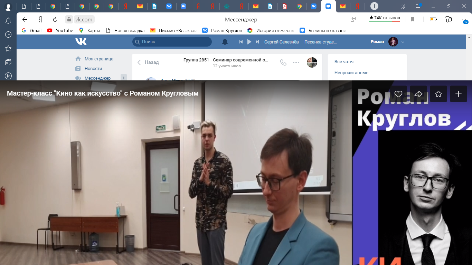Click Роман's profile avatar in header
Viewport: 472px width, 265px height.
coord(393,42)
